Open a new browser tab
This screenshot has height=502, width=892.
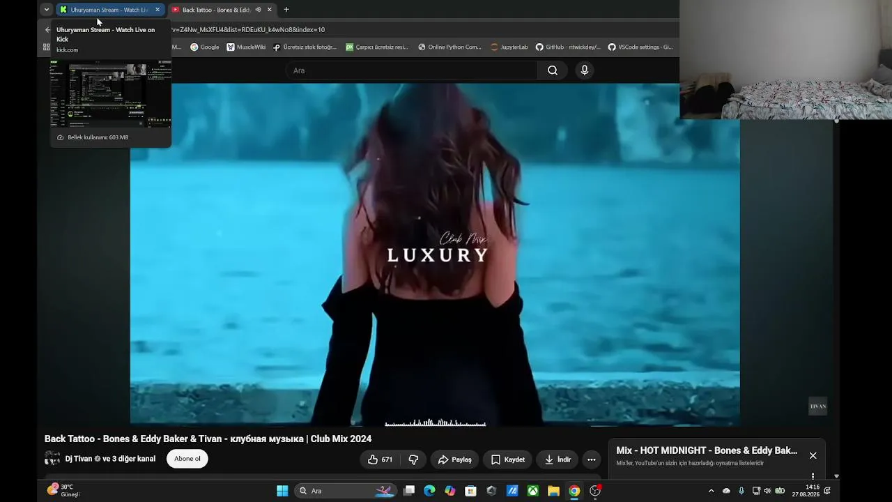[286, 10]
